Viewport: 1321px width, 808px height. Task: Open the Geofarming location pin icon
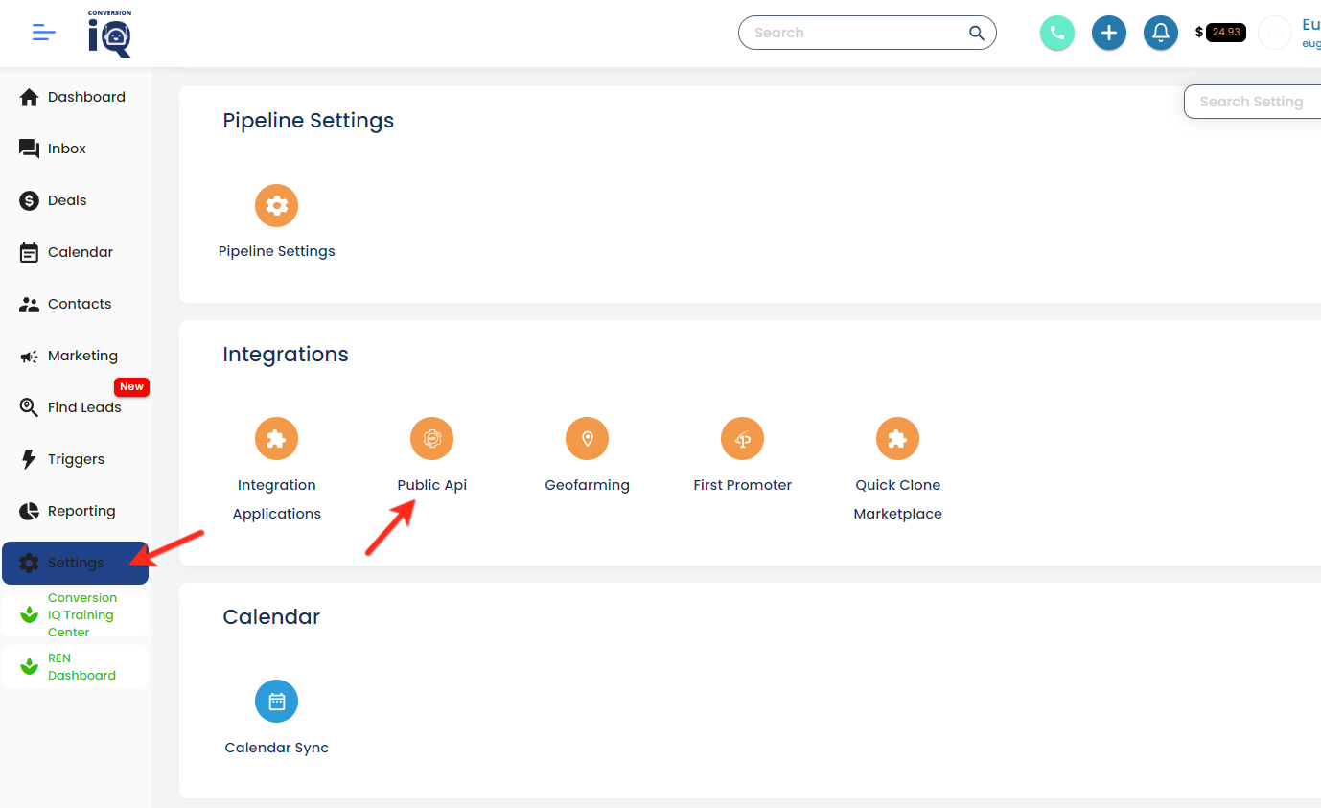pos(588,439)
